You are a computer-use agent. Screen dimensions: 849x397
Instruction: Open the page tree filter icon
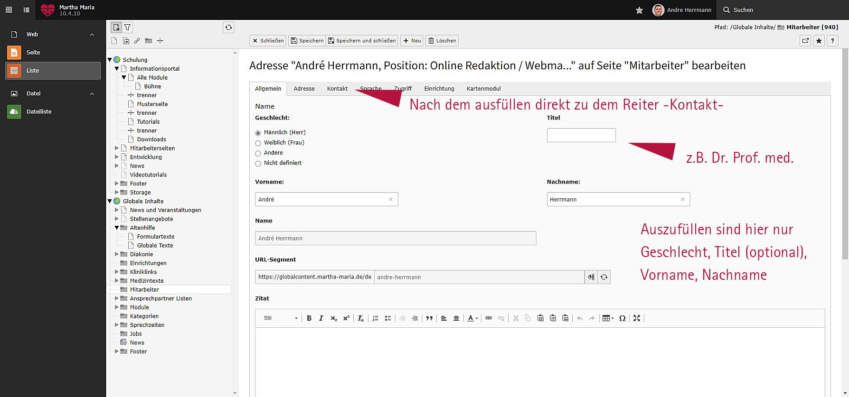pyautogui.click(x=128, y=28)
